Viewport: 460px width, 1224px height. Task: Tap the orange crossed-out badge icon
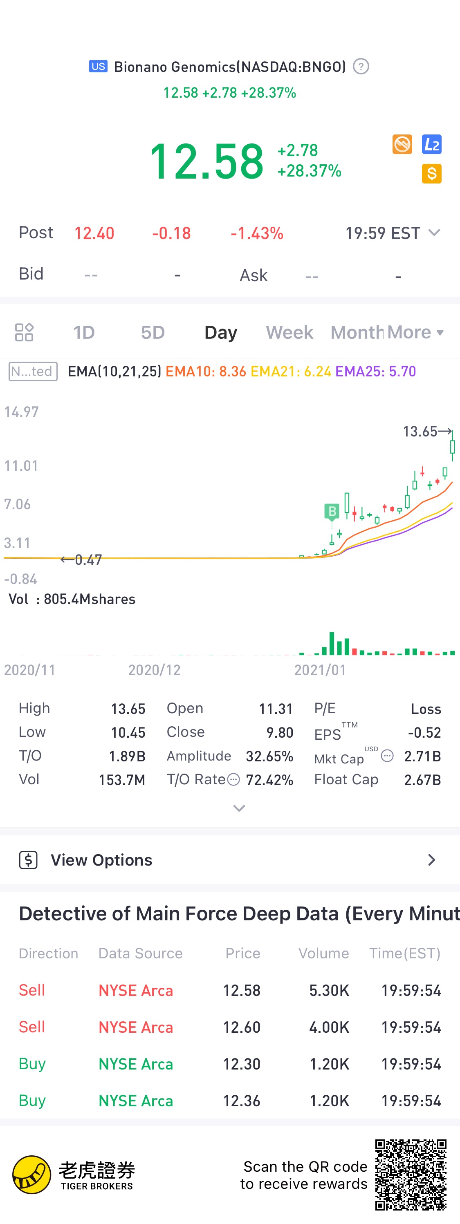402,144
